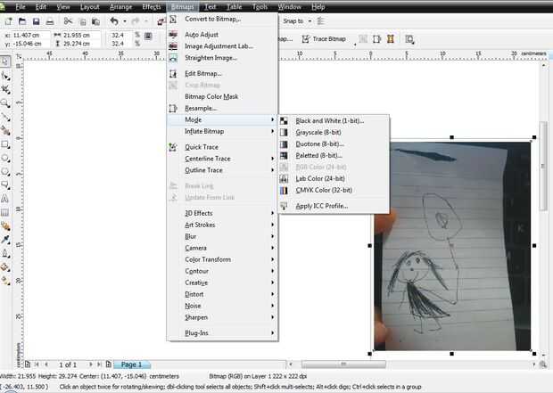Click Resample menu entry
The width and height of the screenshot is (553, 393).
click(222, 108)
